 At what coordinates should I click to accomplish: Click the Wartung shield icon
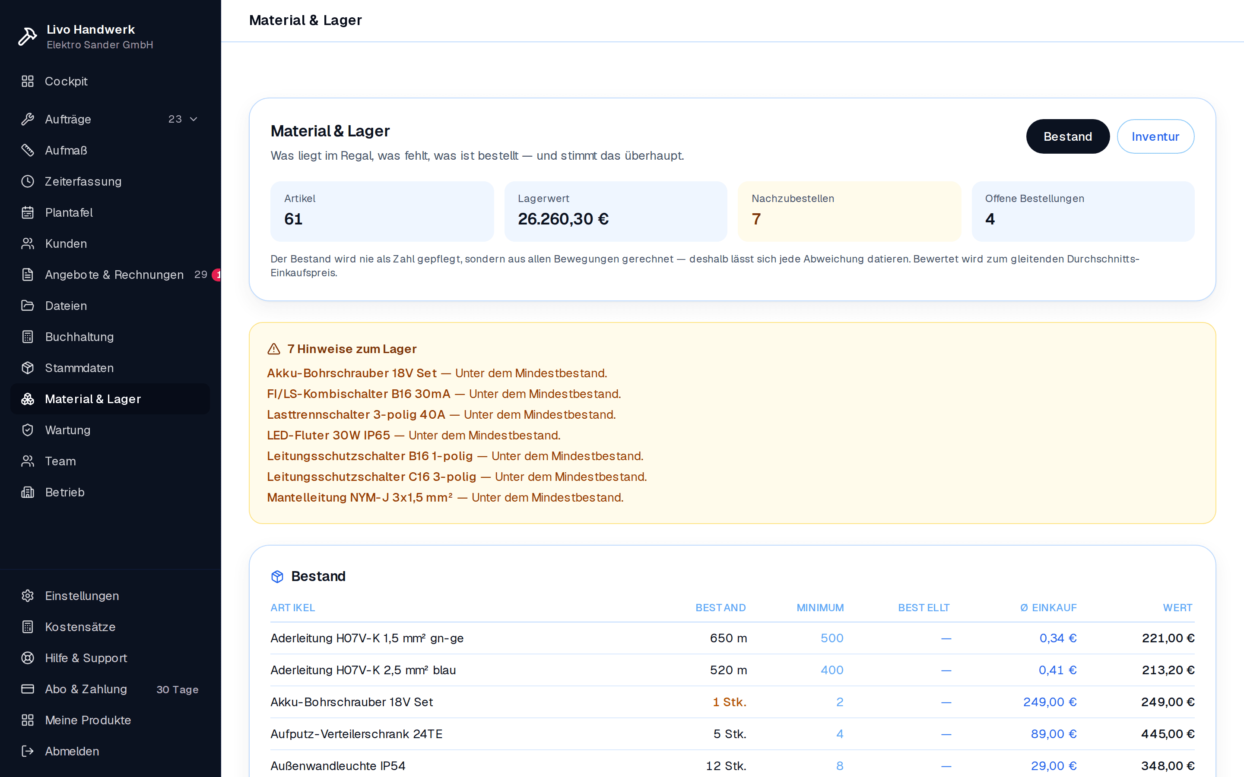pos(28,430)
